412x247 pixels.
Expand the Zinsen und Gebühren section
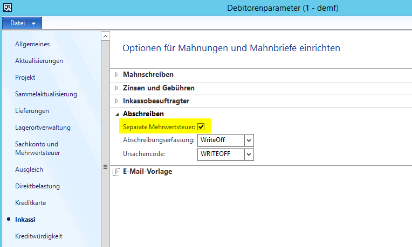116,88
